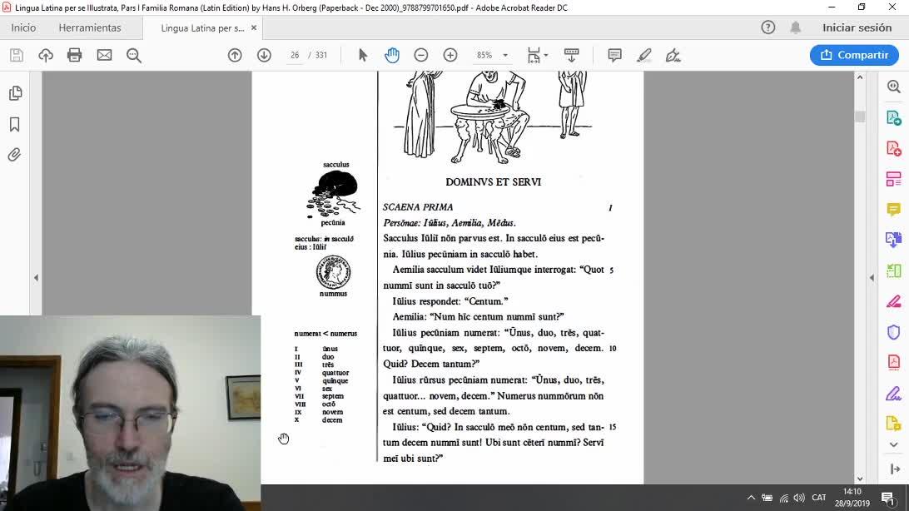The width and height of the screenshot is (909, 511).
Task: Click the scrollbar up arrow
Action: click(x=860, y=77)
